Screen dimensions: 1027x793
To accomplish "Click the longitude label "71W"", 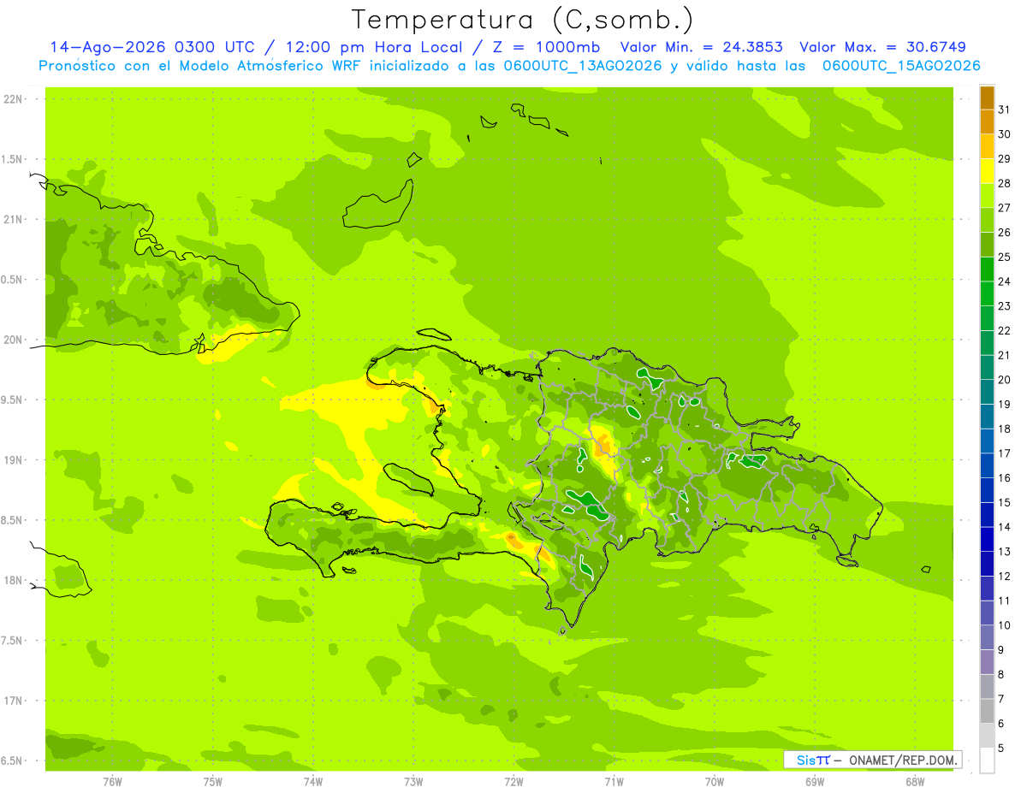I will (x=614, y=782).
